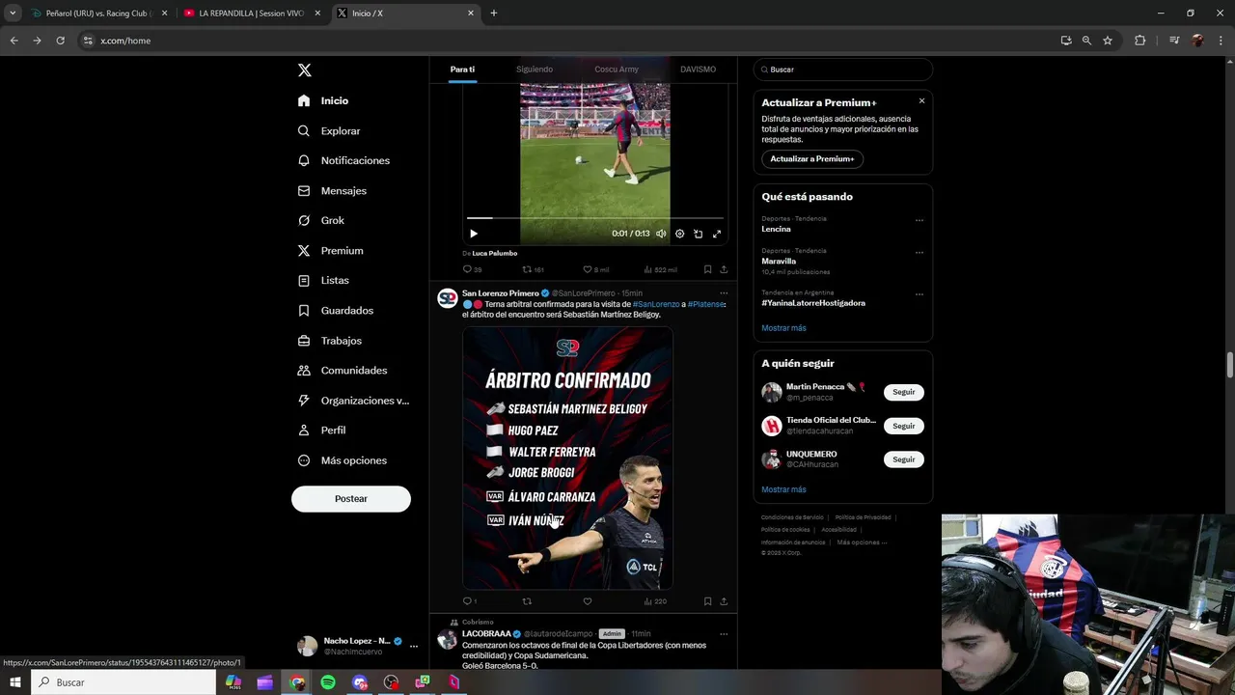Reply to the San Lorenzo Primero post
The height and width of the screenshot is (695, 1235).
tap(469, 601)
